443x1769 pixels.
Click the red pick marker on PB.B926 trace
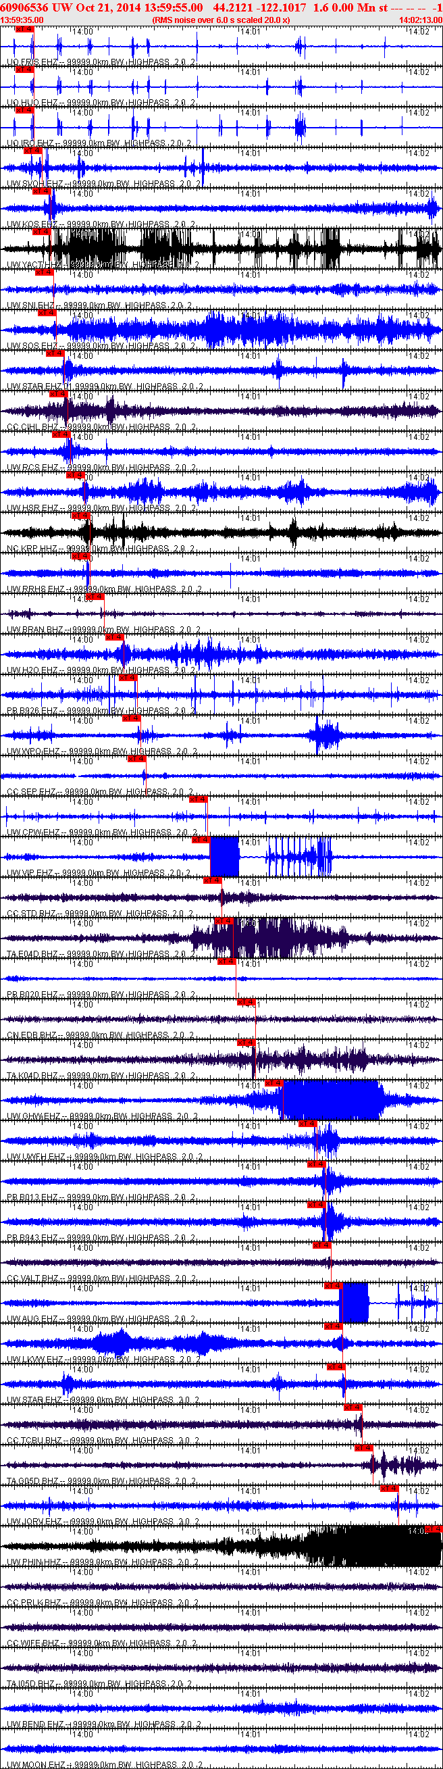128,677
